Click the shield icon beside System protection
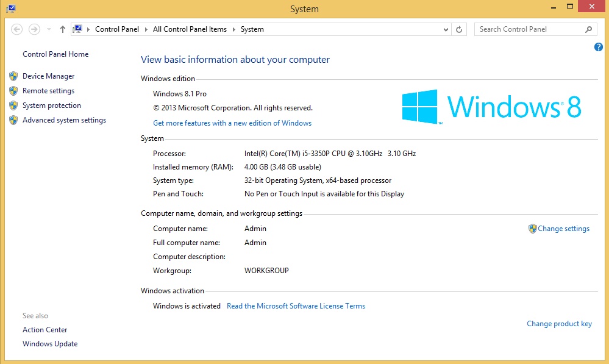 coord(13,105)
